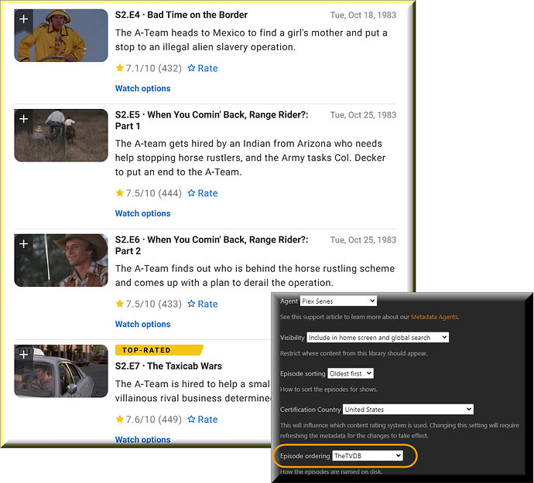Add S2.E5 Range Rider Part 1 to watchlist

[23, 119]
